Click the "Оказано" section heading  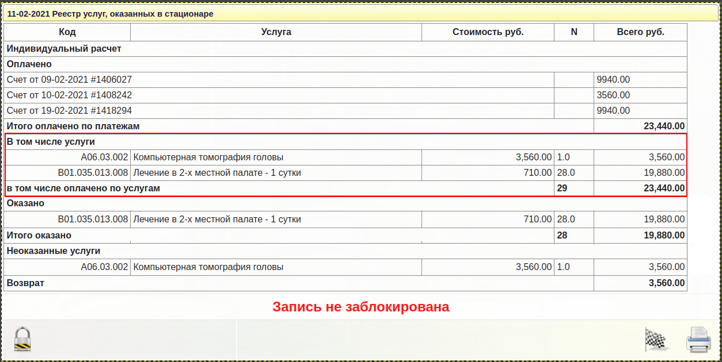[25, 203]
